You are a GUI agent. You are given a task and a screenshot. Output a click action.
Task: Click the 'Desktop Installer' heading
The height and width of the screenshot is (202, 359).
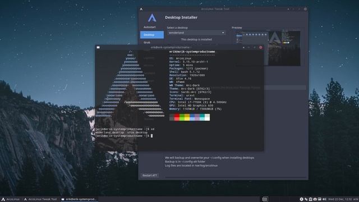[x=181, y=17]
